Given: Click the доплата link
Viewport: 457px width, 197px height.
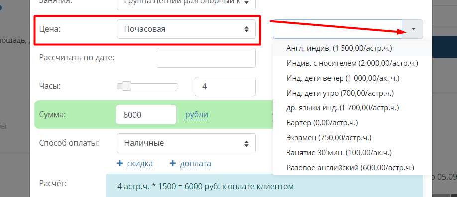Looking at the screenshot, I should coord(196,164).
